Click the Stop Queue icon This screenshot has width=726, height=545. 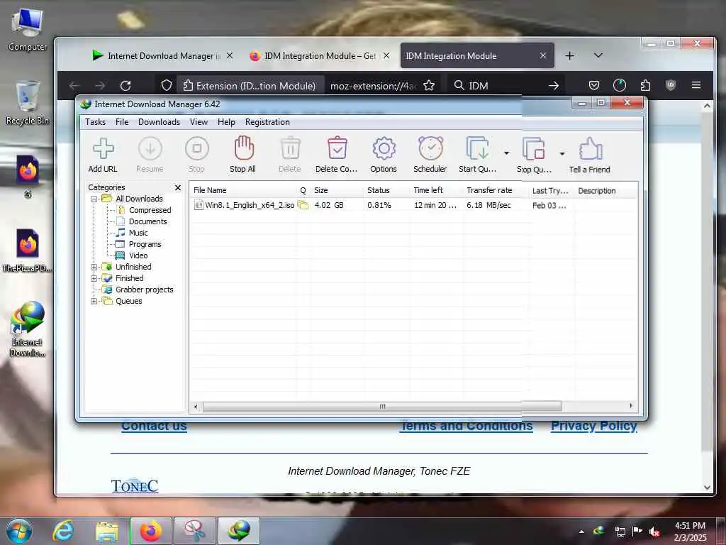click(x=533, y=149)
